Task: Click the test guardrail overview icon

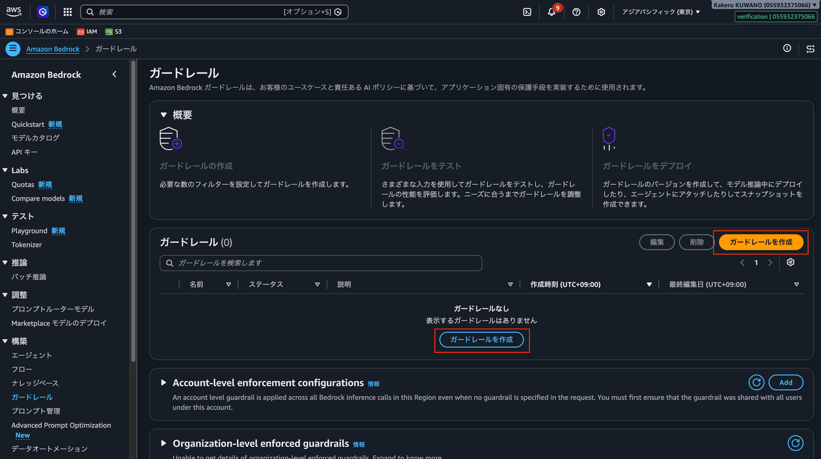Action: coord(393,138)
